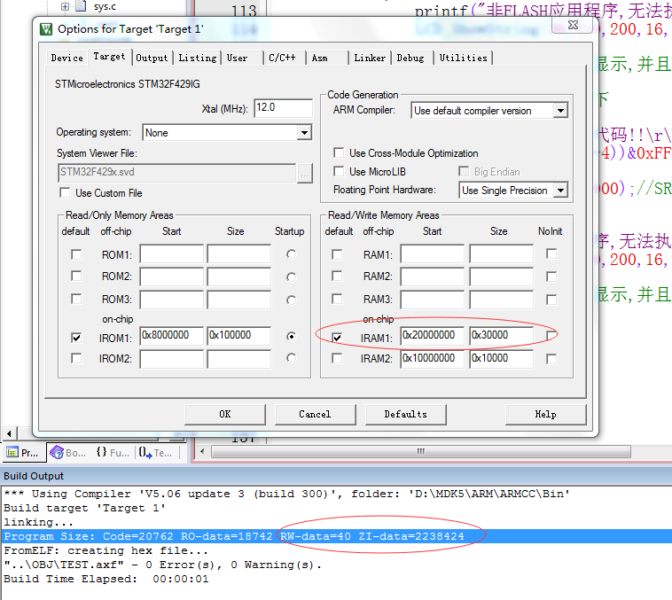Image resolution: width=672 pixels, height=600 pixels.
Task: Click the Build Time Elapsed line
Action: [106, 579]
